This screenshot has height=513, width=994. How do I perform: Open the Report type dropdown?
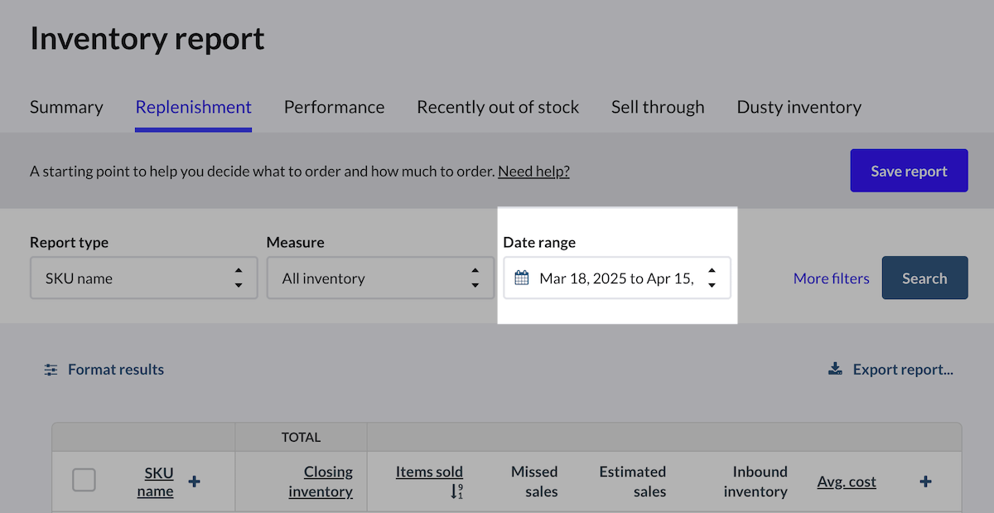(143, 278)
